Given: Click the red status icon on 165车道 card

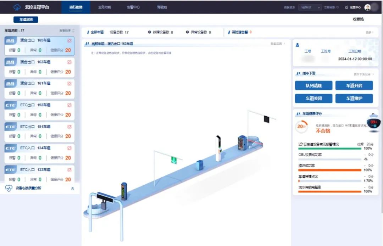Looking at the screenshot, I should 69,41.
